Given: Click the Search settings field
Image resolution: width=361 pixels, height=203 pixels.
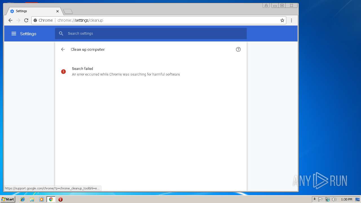Looking at the screenshot, I should pos(151,34).
